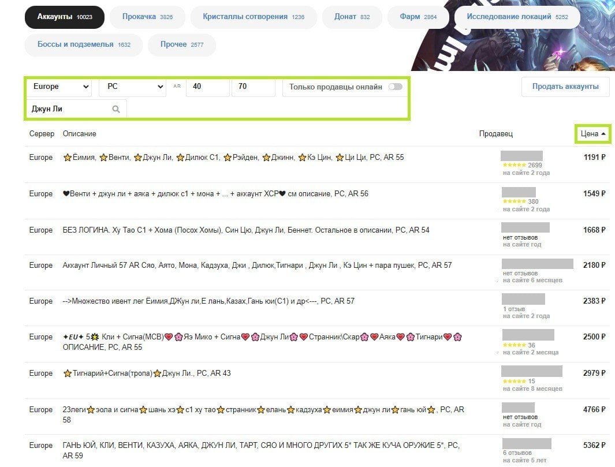615x467 pixels.
Task: Open the 'ГАНЬ ЮЙ, КЛИ, ВЕНТИ' listing
Action: pos(317,450)
